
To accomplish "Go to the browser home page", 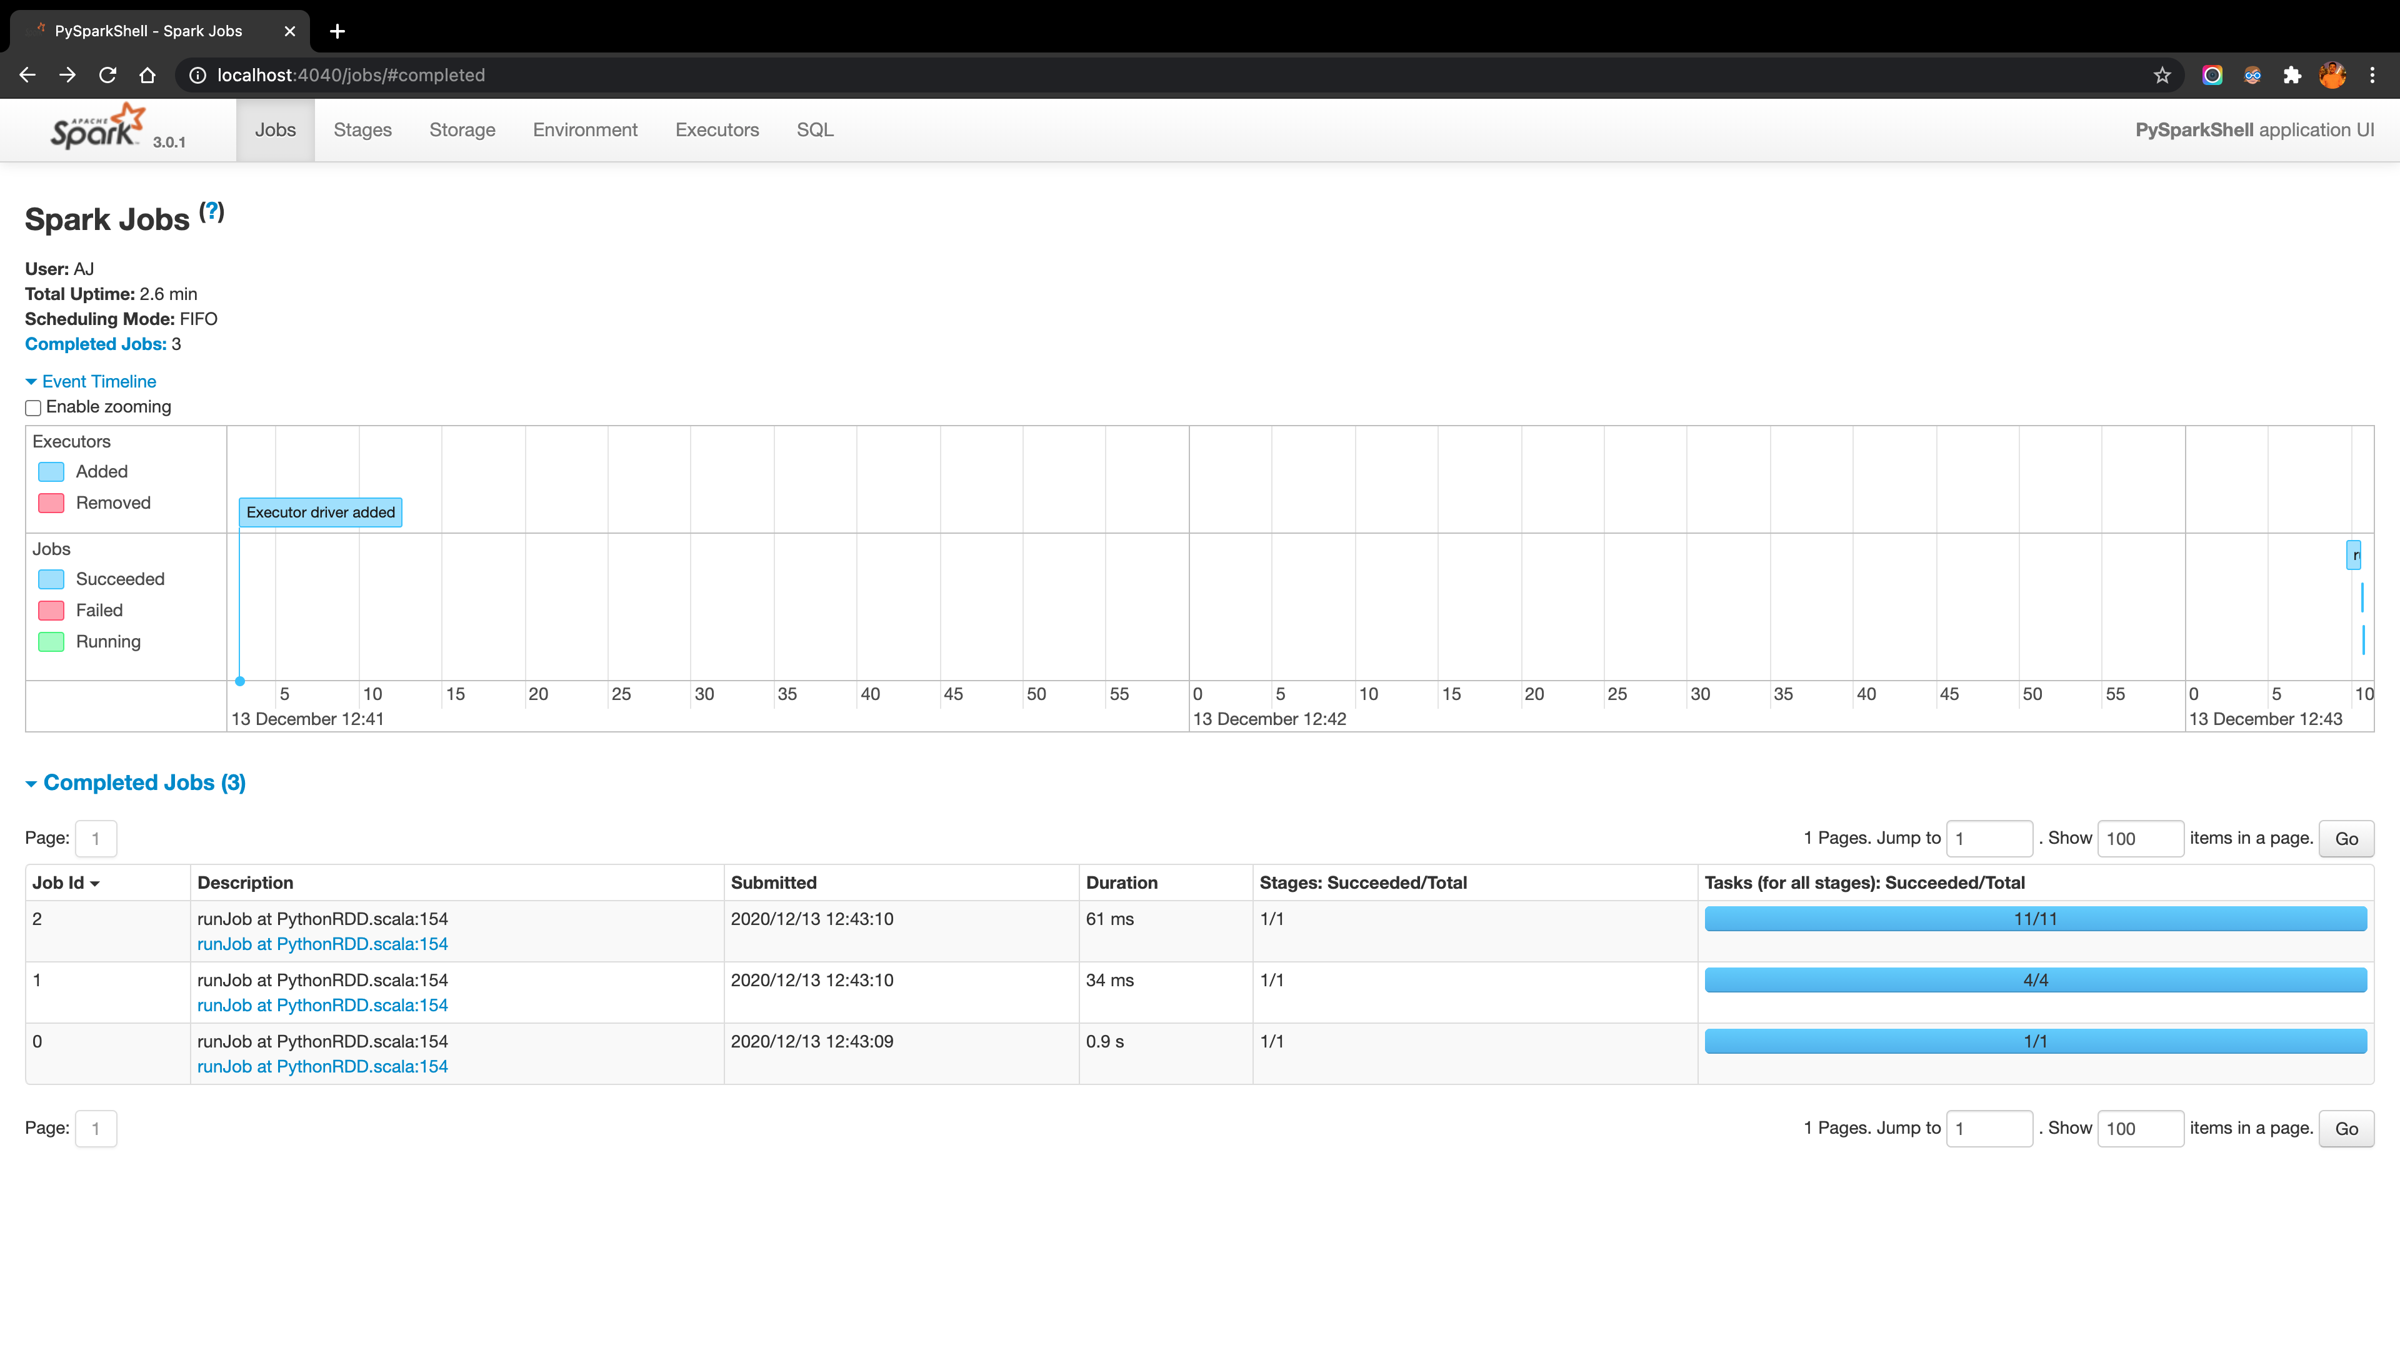I will 147,74.
